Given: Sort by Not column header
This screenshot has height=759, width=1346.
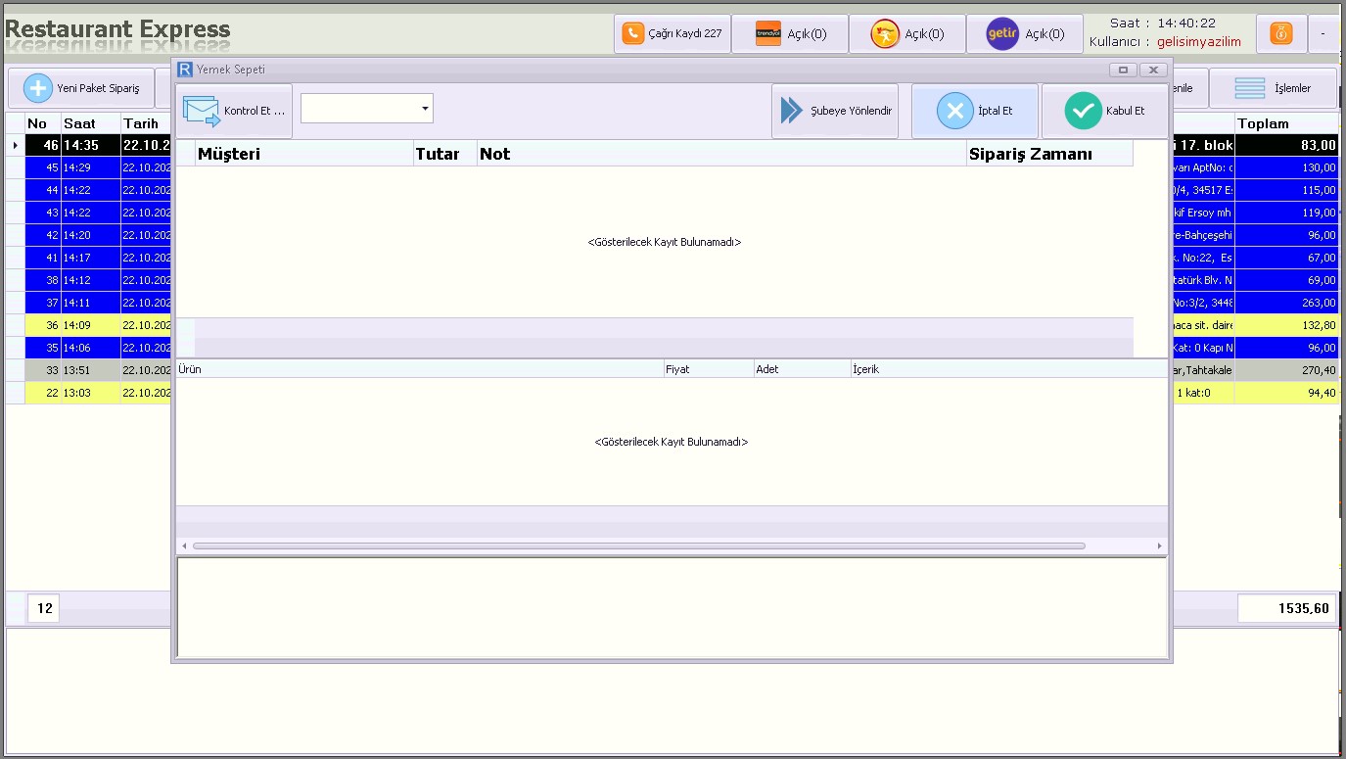Looking at the screenshot, I should [720, 154].
